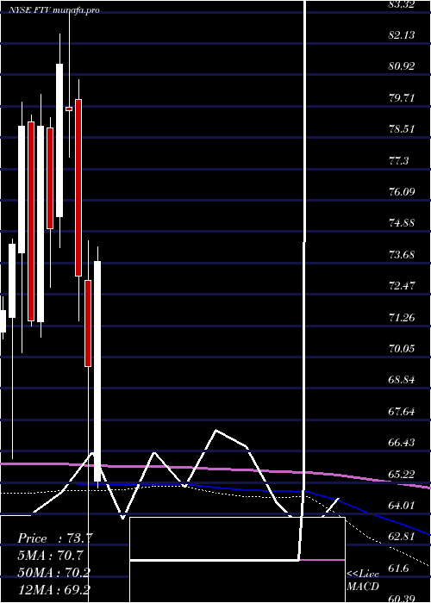Click the 74.88 price axis label

click(402, 223)
